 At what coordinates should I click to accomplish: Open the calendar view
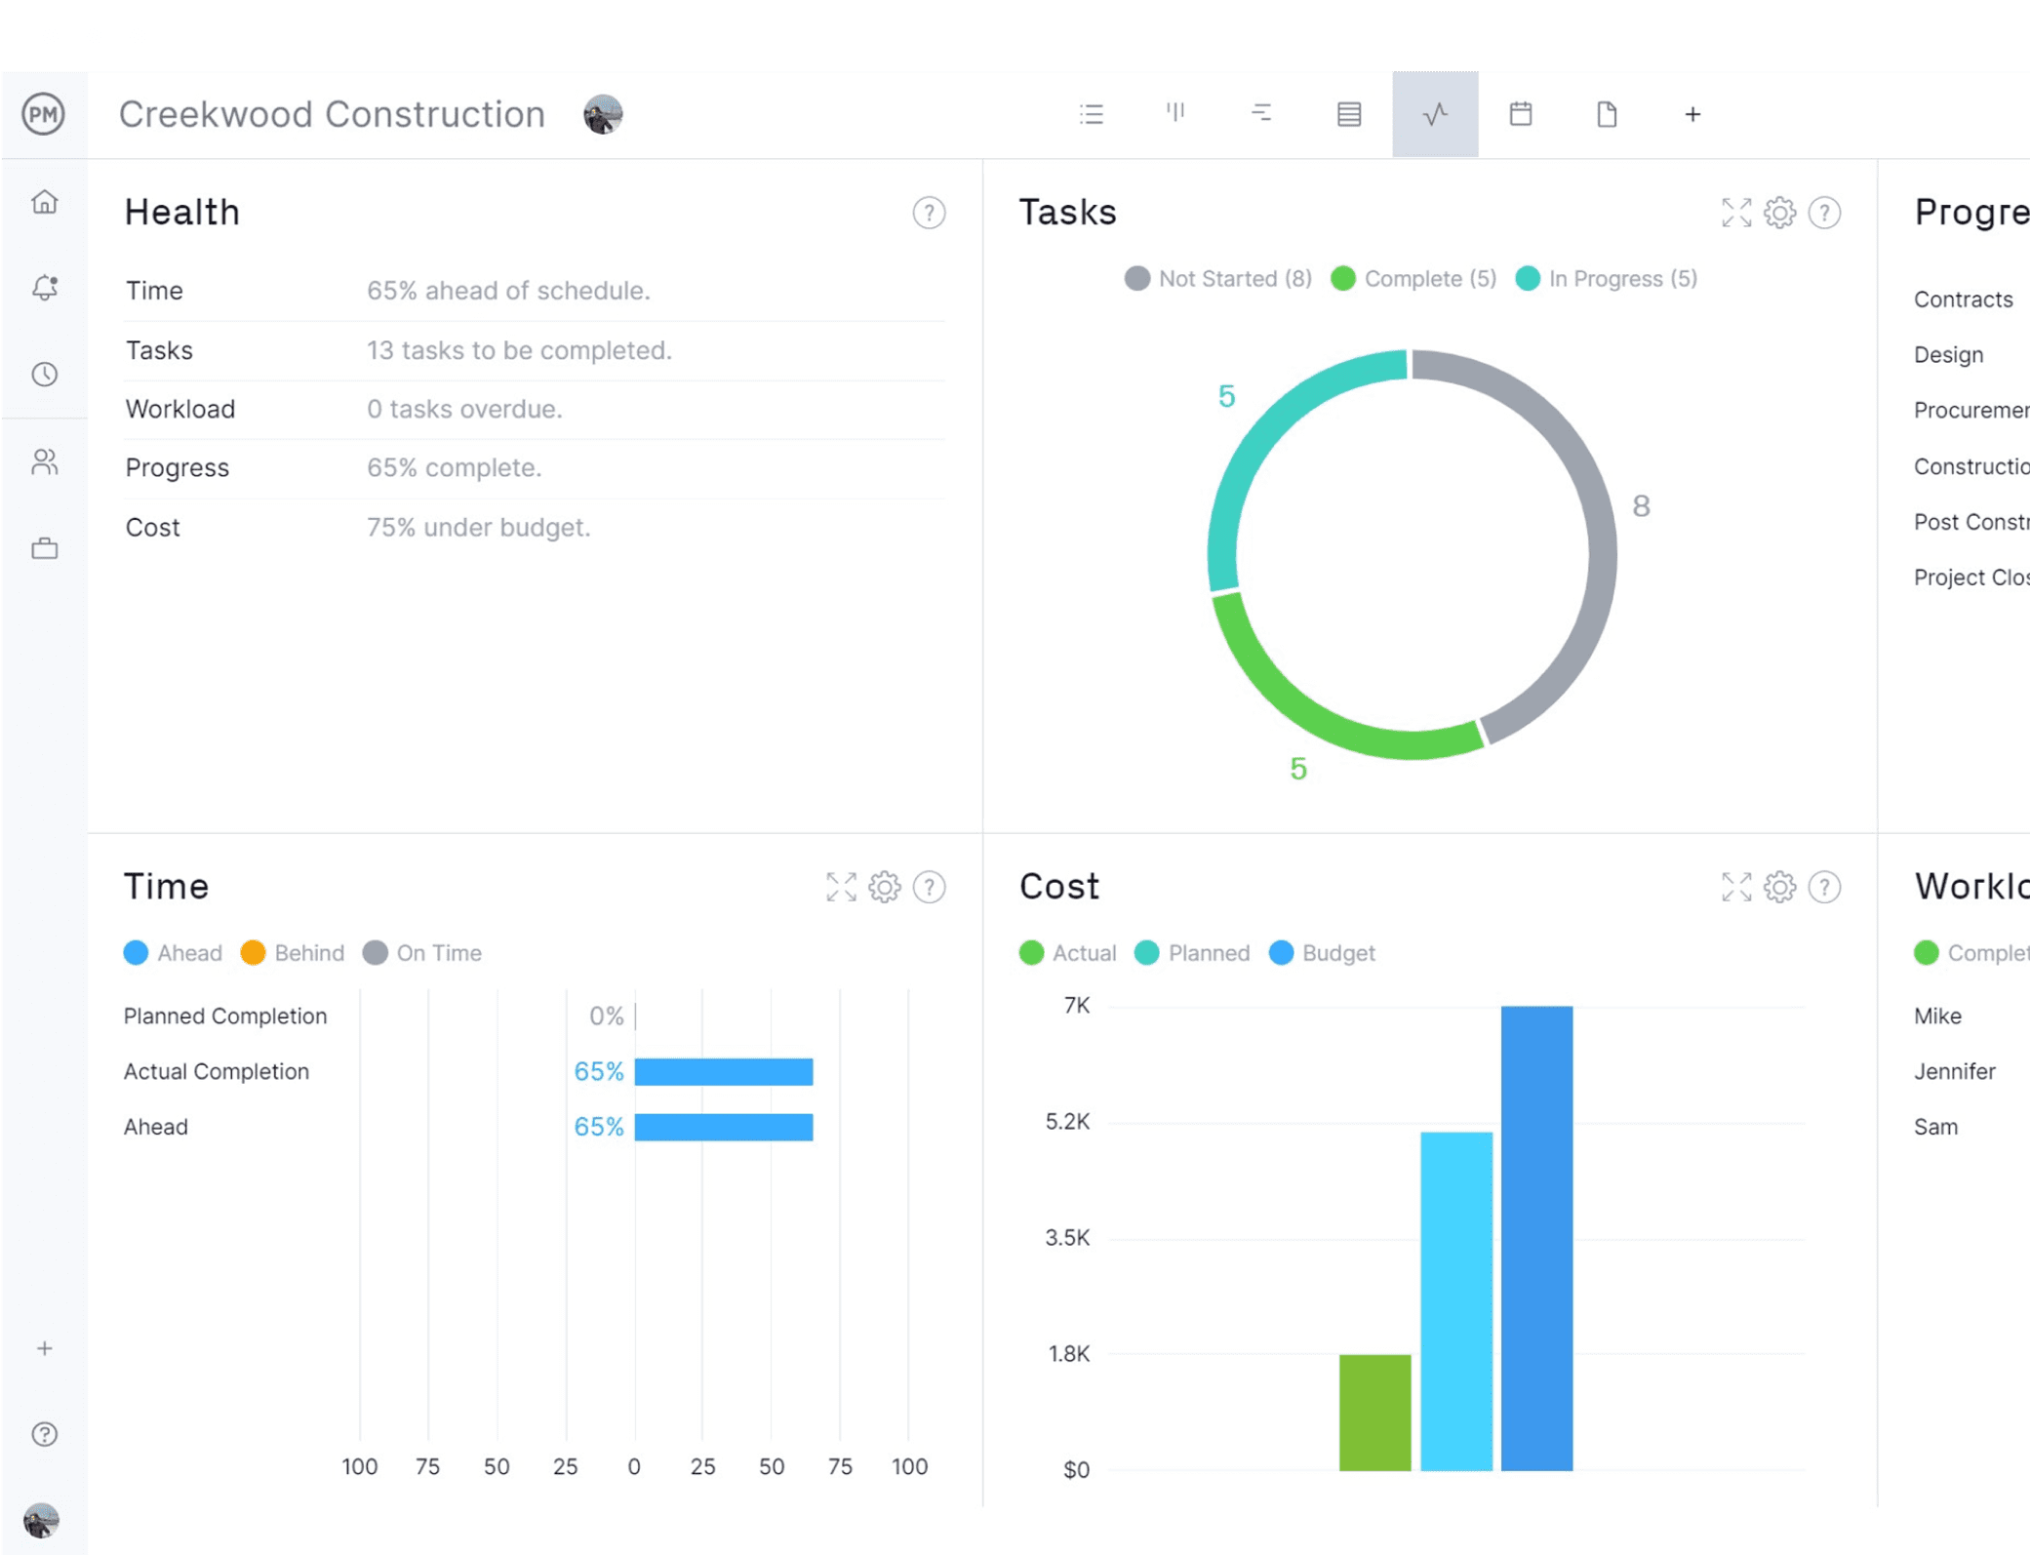pyautogui.click(x=1521, y=114)
